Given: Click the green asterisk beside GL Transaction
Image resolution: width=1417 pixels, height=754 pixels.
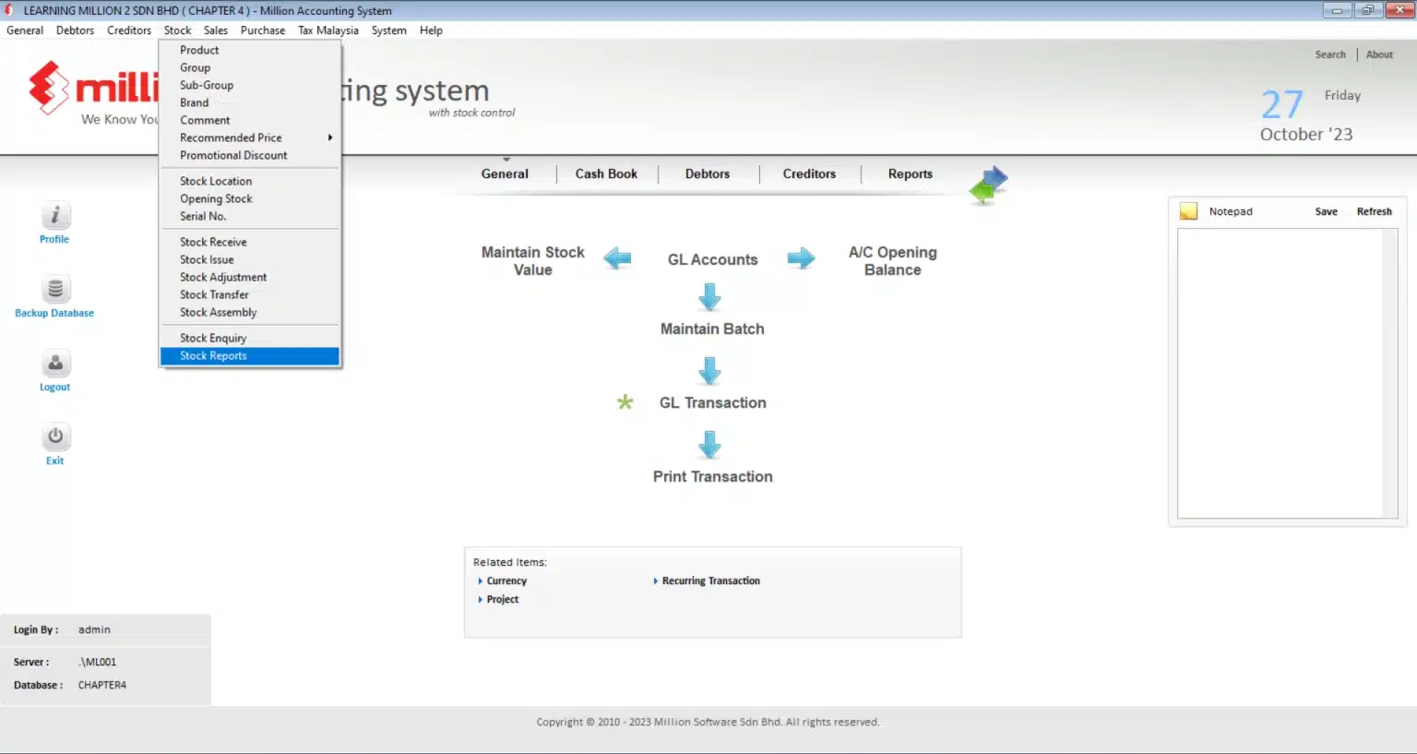Looking at the screenshot, I should pos(625,402).
